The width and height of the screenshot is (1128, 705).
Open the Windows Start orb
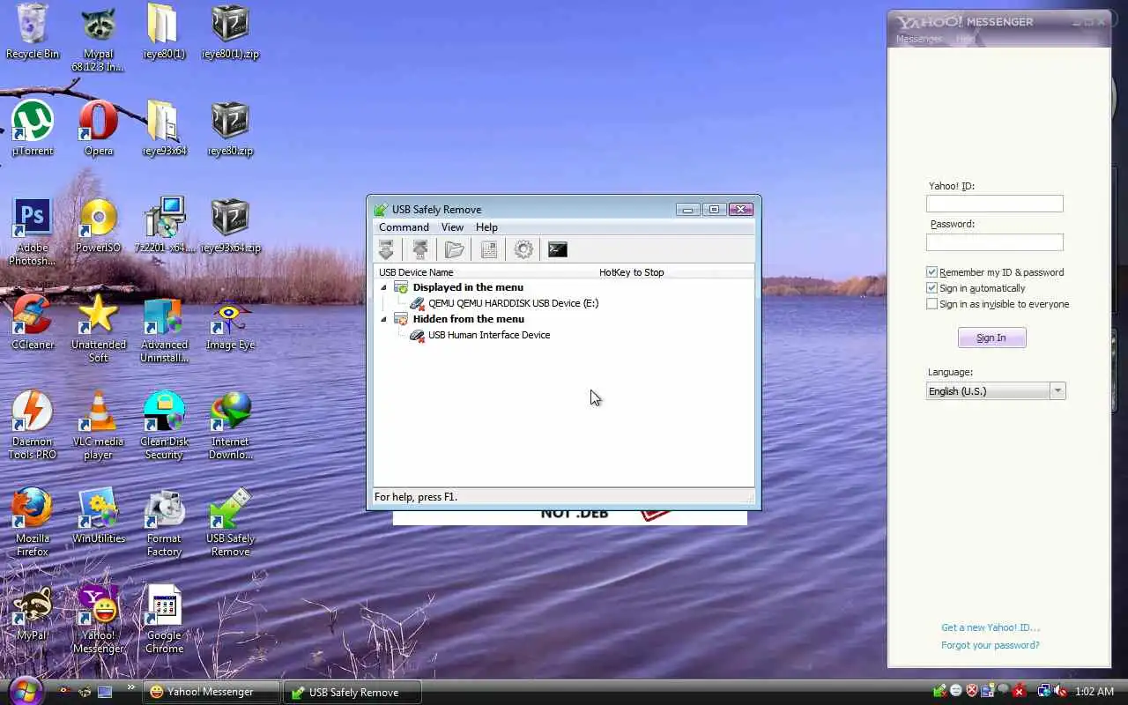[x=25, y=690]
